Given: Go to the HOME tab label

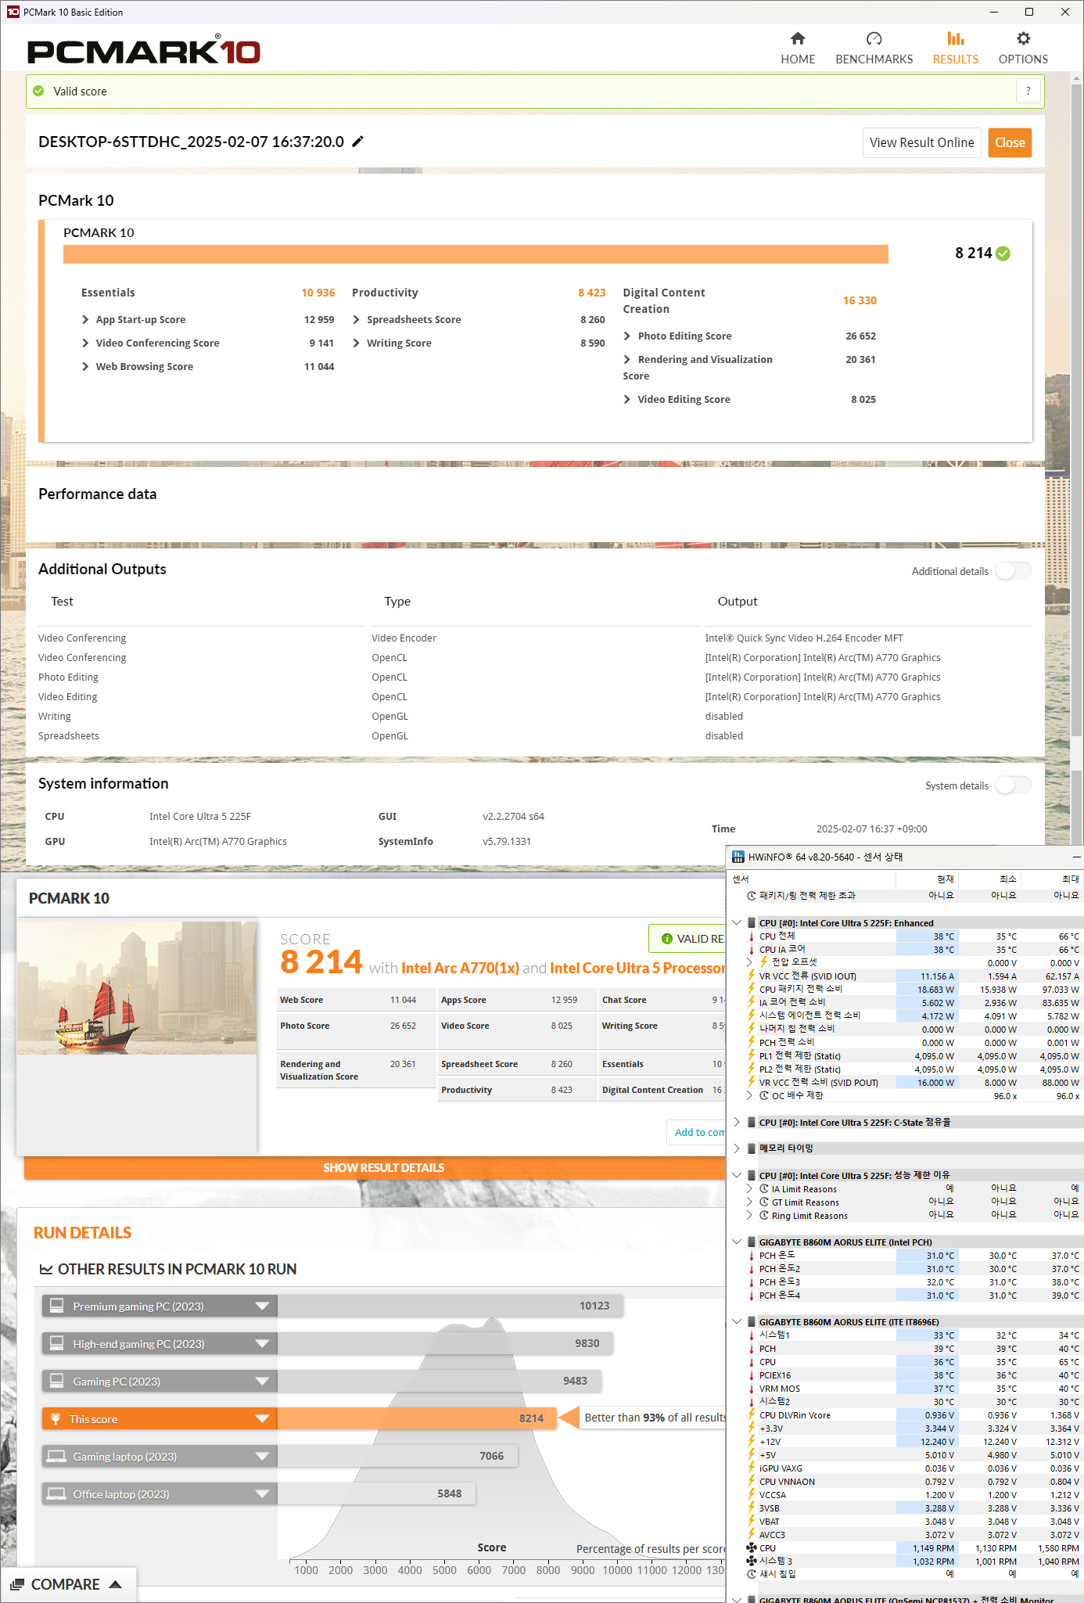Looking at the screenshot, I should coord(798,59).
